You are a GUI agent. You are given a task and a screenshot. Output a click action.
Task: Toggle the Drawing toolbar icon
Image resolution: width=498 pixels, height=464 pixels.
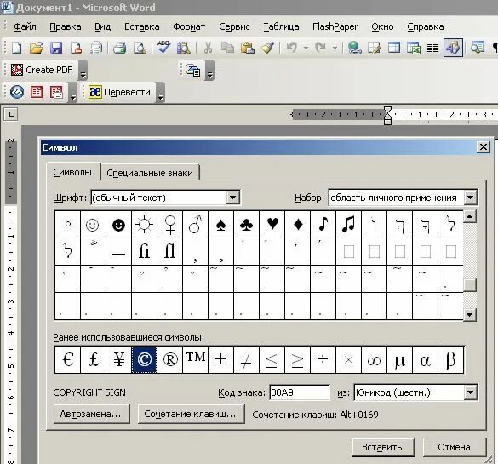coord(453,48)
